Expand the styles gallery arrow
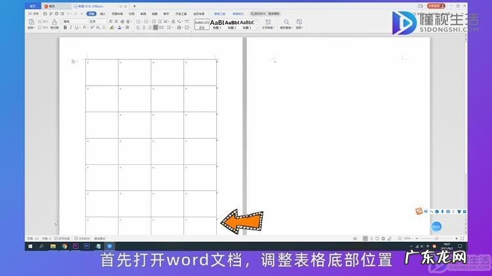 256,28
